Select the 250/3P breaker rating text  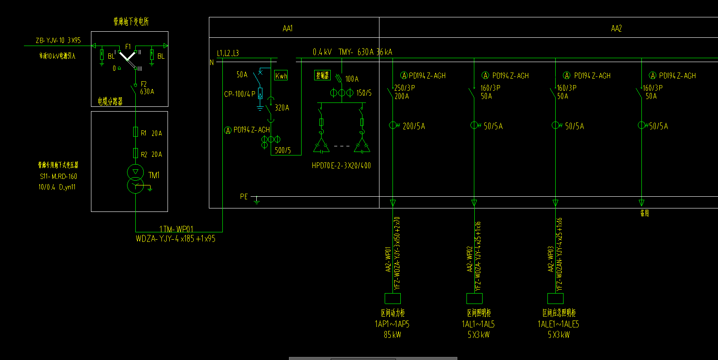click(x=405, y=88)
